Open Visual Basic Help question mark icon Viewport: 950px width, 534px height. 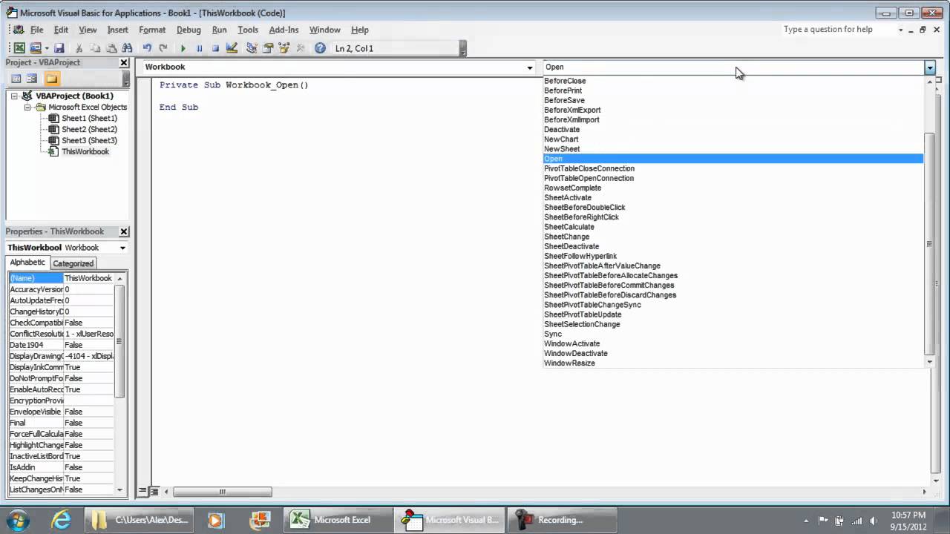pos(320,48)
